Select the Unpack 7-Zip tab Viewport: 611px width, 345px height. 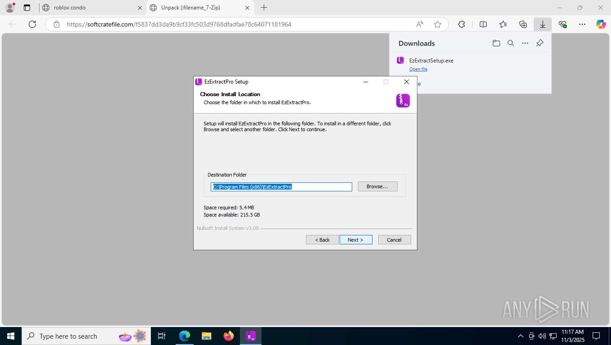pyautogui.click(x=200, y=8)
